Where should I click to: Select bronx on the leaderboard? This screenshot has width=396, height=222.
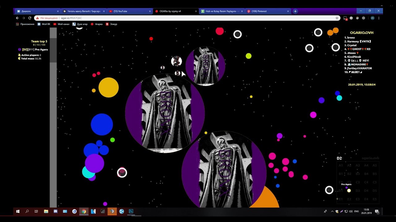tap(350, 38)
